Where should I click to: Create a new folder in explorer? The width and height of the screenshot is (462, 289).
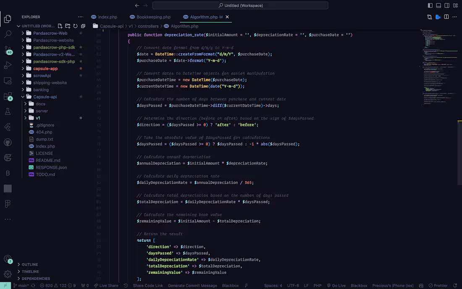(68, 26)
